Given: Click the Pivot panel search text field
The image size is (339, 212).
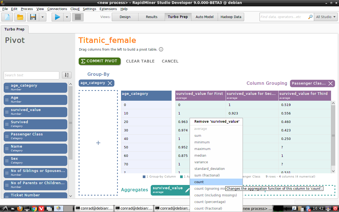Looking at the screenshot, I should pos(31,75).
